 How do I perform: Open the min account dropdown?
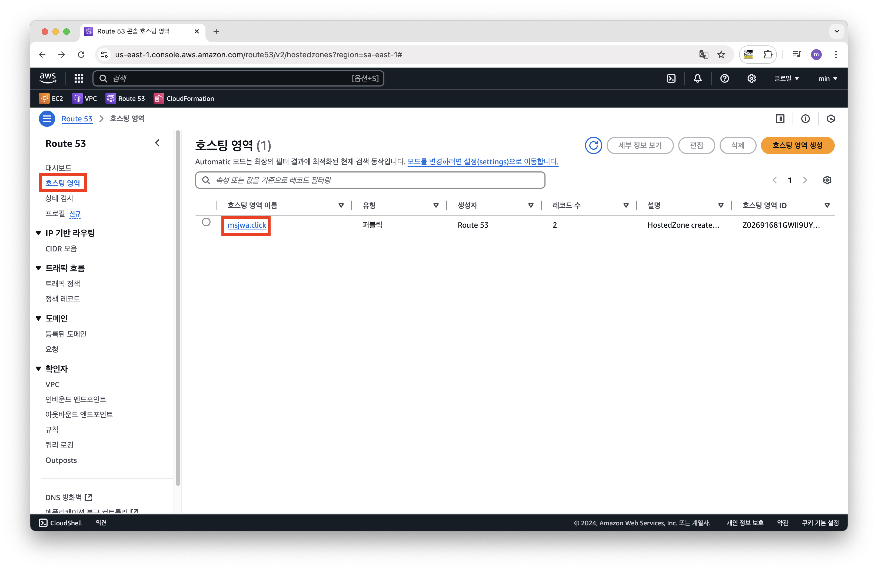(827, 79)
